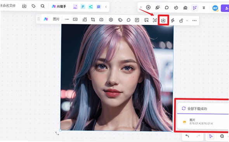Image resolution: width=229 pixels, height=142 pixels.
Task: Click the refresh icon in the download panel
Action: point(184,108)
